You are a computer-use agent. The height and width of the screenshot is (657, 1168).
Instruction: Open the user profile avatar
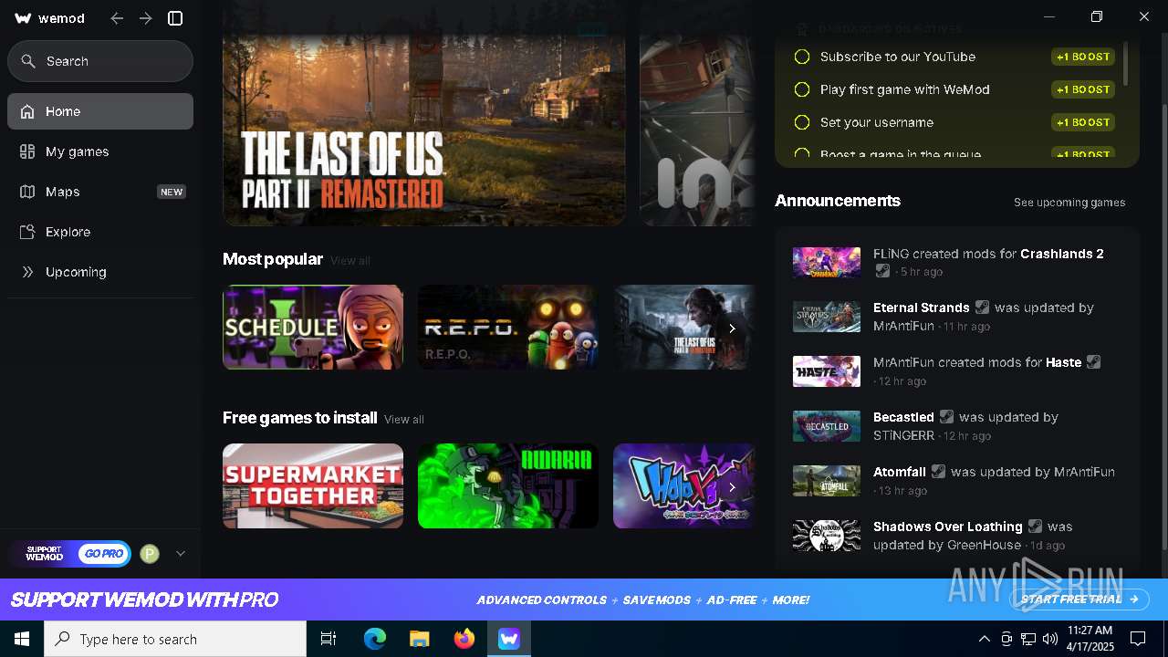[150, 554]
